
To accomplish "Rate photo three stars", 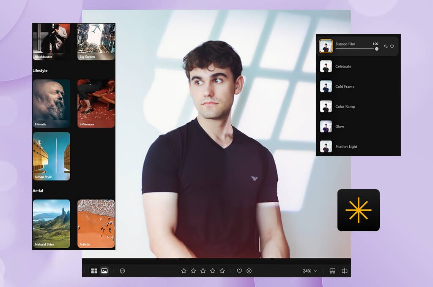I will tap(203, 271).
